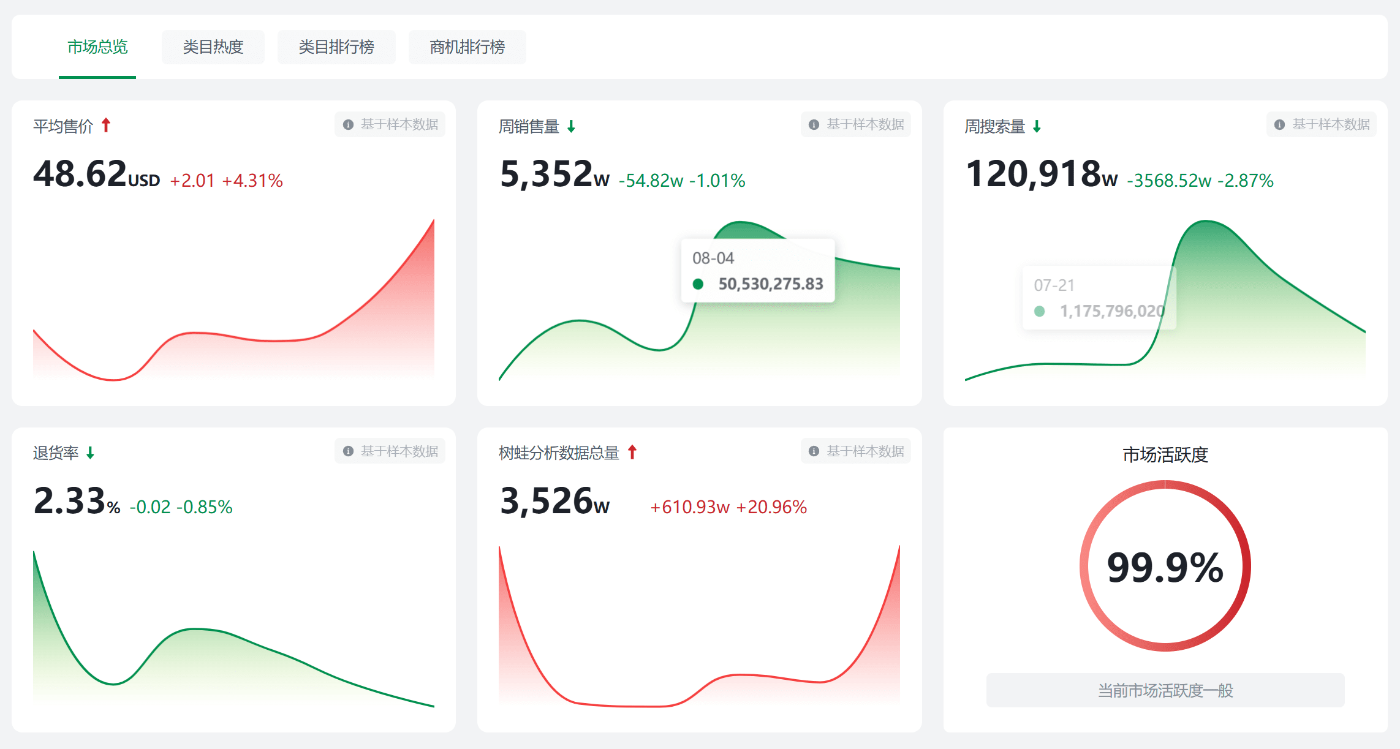
Task: Click red up arrow beside 树蛙分析数据总量
Action: pyautogui.click(x=632, y=453)
